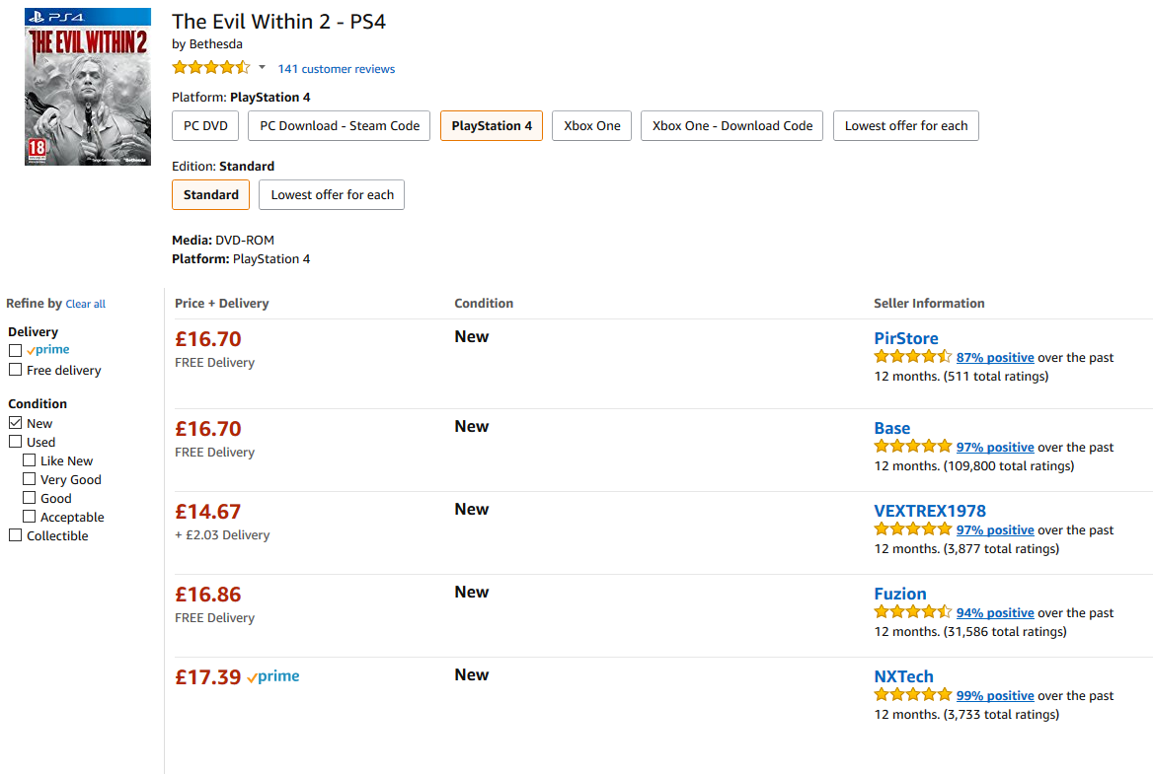The height and width of the screenshot is (774, 1153).
Task: Click the product star rating icons
Action: pos(211,68)
